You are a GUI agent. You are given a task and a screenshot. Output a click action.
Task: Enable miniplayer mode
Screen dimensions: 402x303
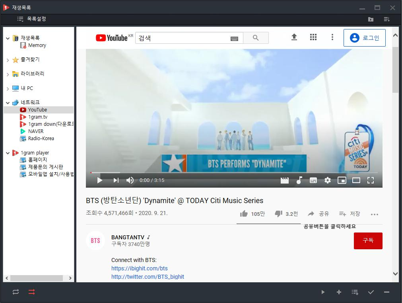342,180
